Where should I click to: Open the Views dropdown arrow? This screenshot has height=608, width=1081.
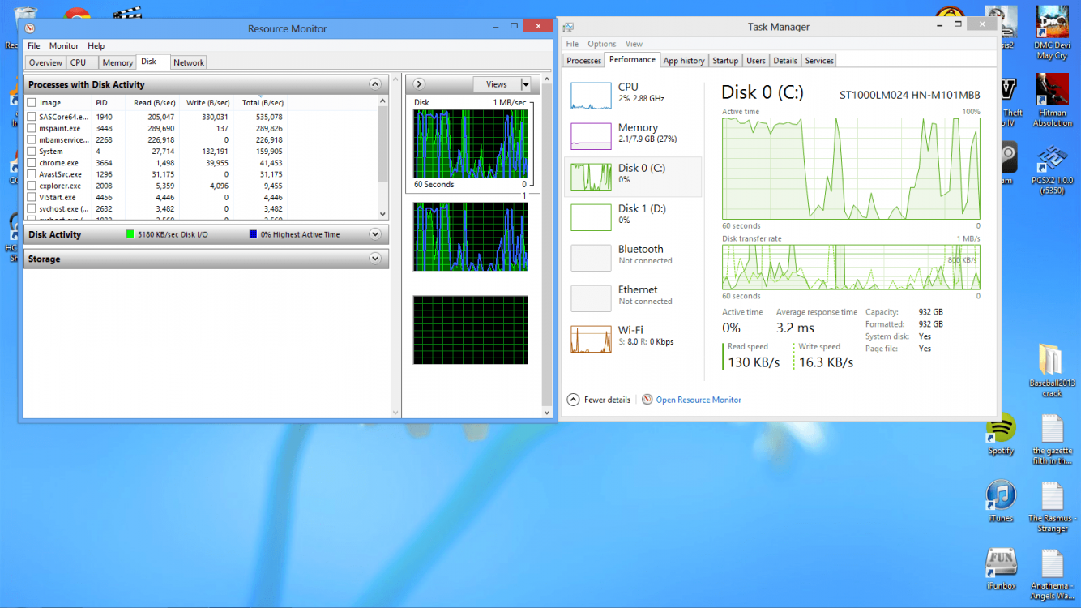525,84
